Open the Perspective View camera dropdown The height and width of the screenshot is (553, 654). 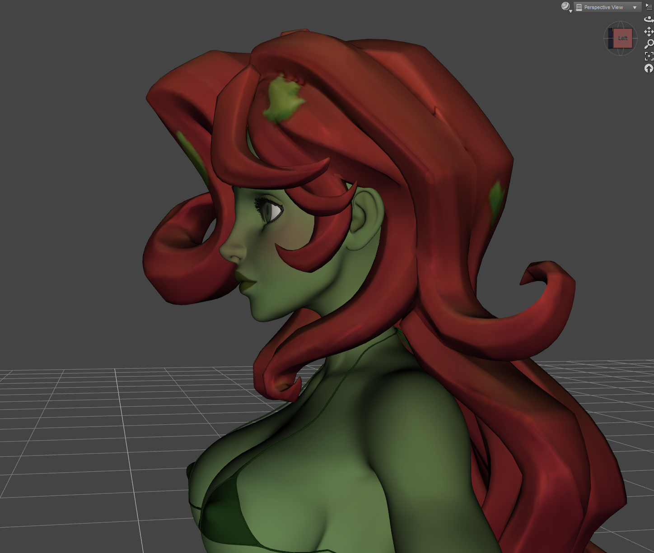pyautogui.click(x=607, y=7)
